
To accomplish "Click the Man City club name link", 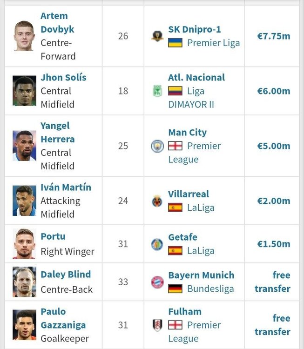I will (188, 133).
